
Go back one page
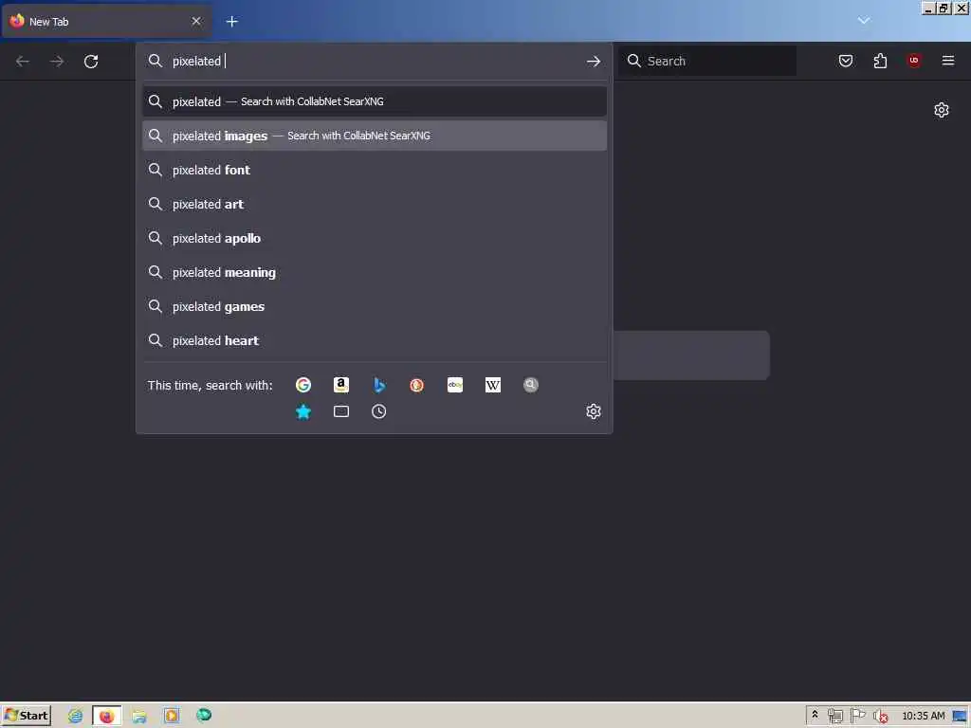23,62
